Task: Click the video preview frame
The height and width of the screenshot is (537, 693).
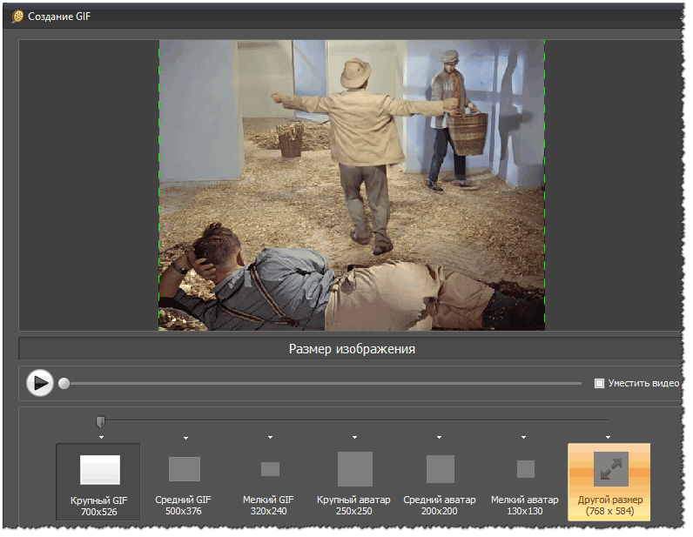Action: click(352, 185)
